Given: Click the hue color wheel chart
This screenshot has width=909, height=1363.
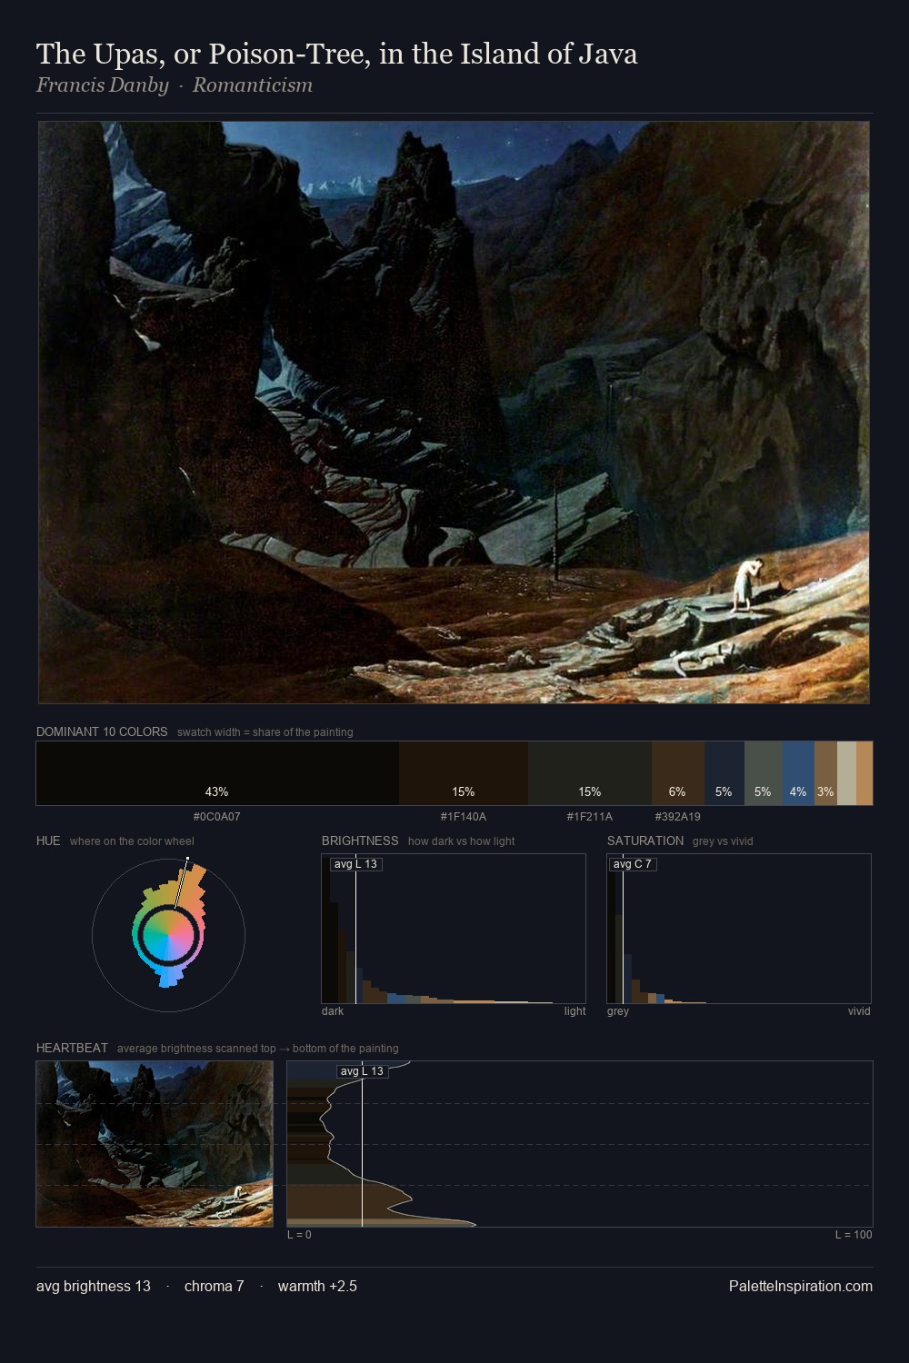Looking at the screenshot, I should (168, 934).
